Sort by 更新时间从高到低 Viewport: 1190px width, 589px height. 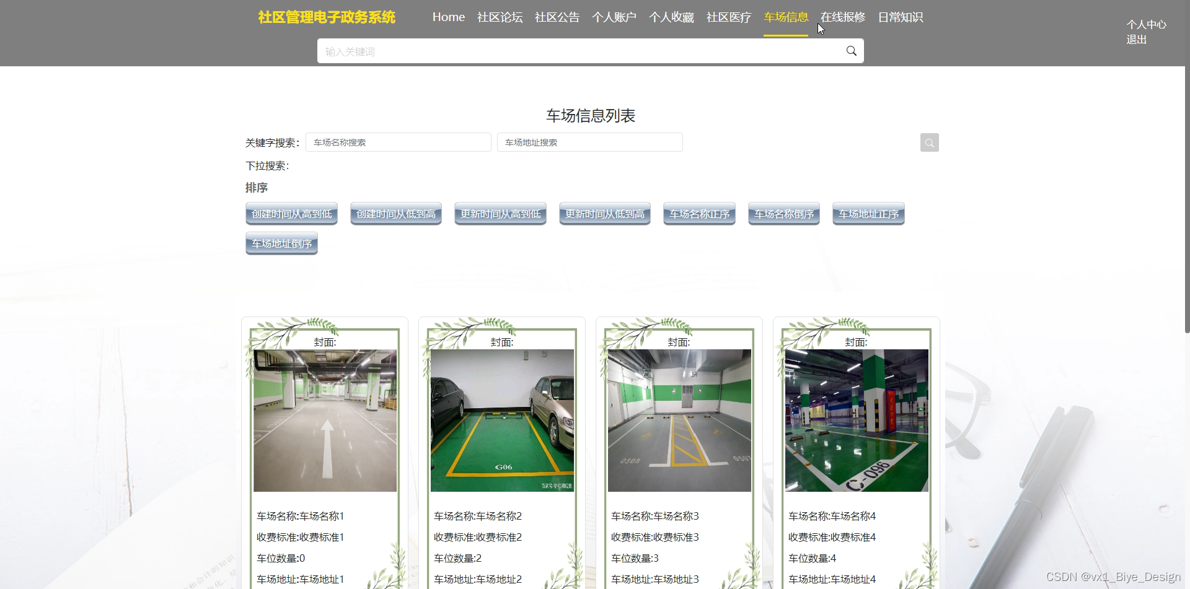500,214
